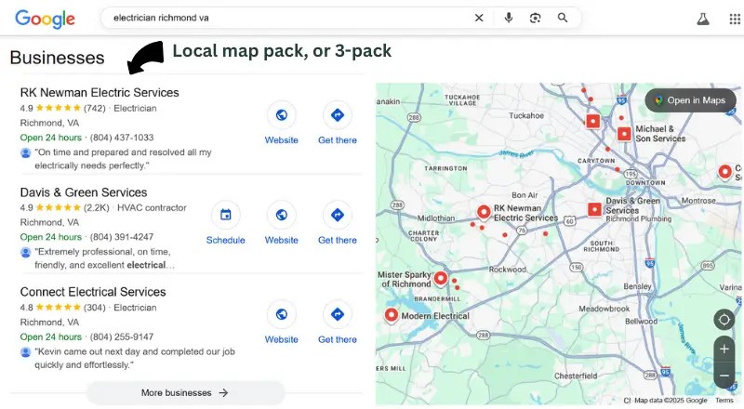The width and height of the screenshot is (744, 409).
Task: Clear the search box with the X icon
Action: tap(479, 18)
